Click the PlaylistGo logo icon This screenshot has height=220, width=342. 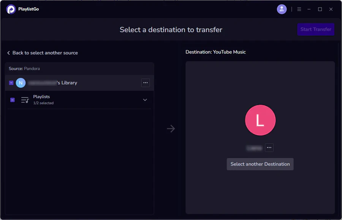(x=11, y=9)
